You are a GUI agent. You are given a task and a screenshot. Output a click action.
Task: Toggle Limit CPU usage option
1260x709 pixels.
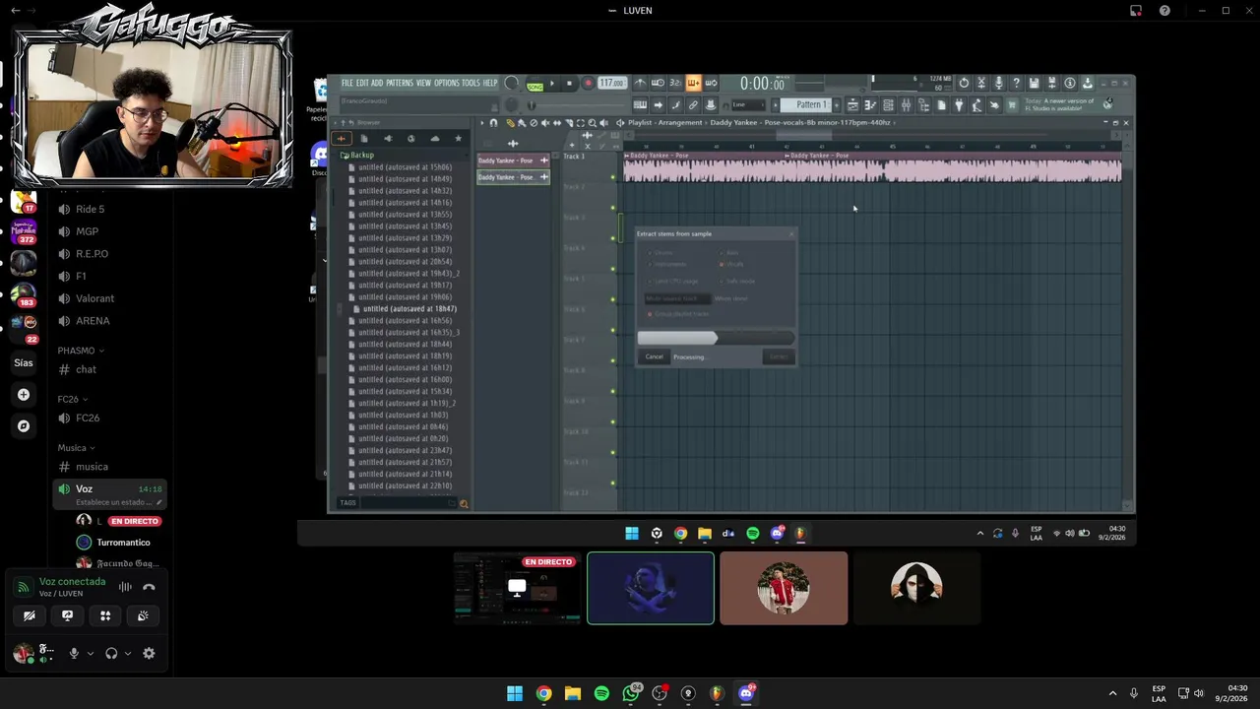[672, 282]
